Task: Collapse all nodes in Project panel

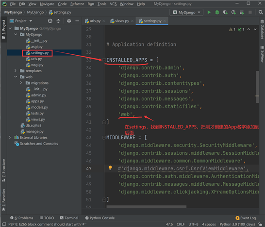Action: [58, 21]
